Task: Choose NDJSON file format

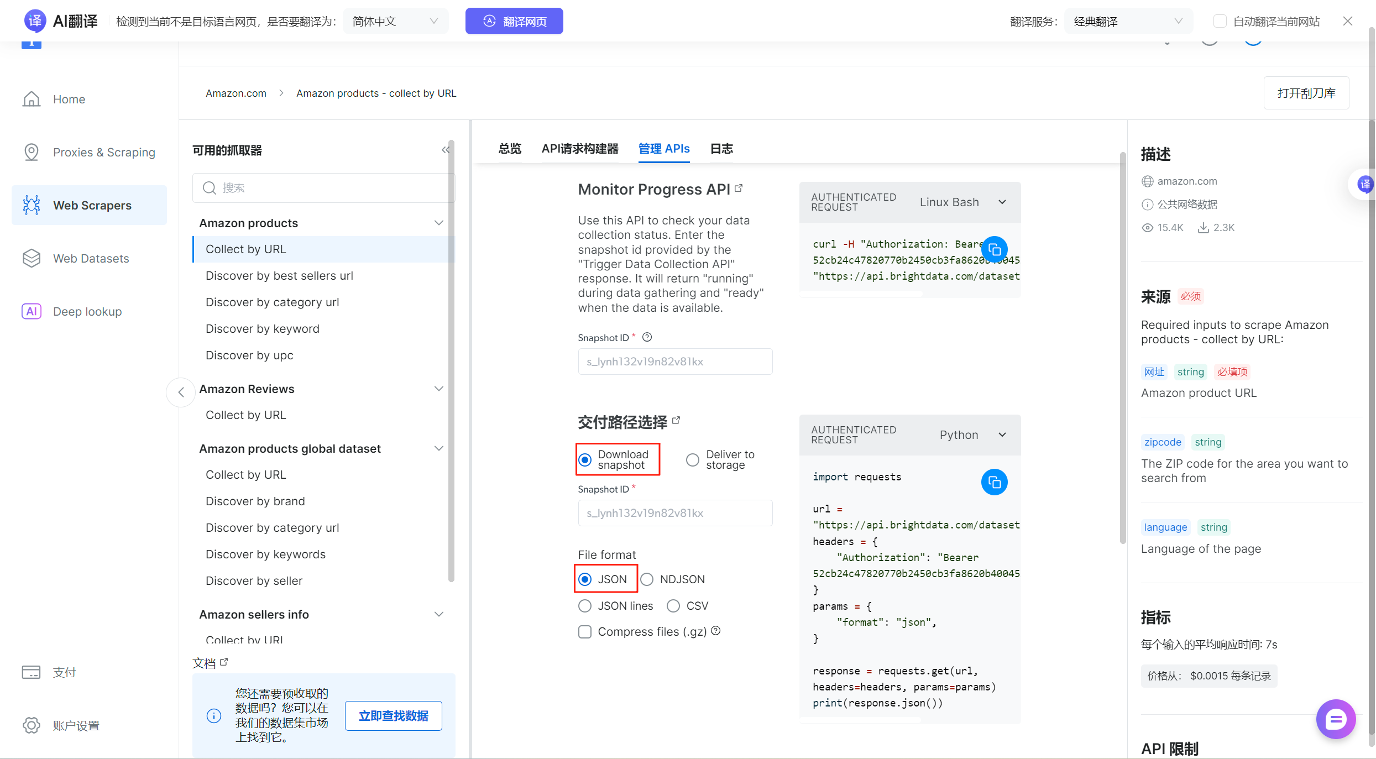Action: pos(647,579)
